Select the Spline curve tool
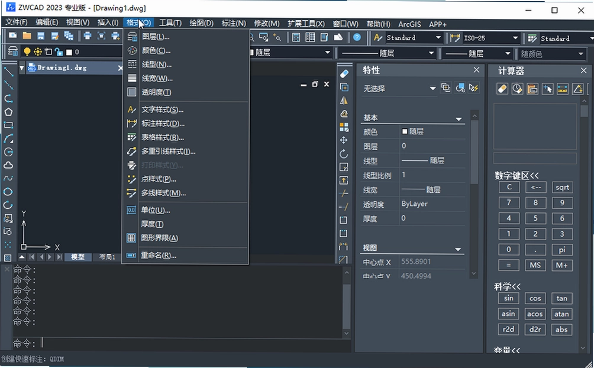This screenshot has height=368, width=594. [8, 179]
